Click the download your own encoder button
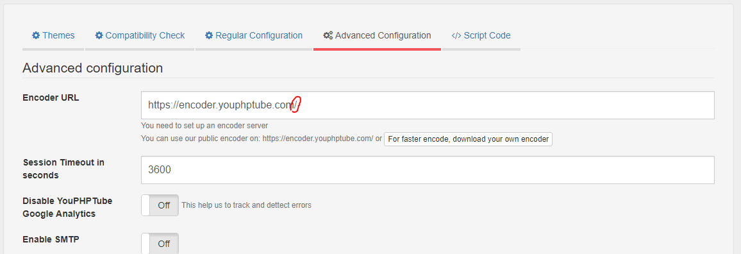This screenshot has width=741, height=254. coord(468,139)
